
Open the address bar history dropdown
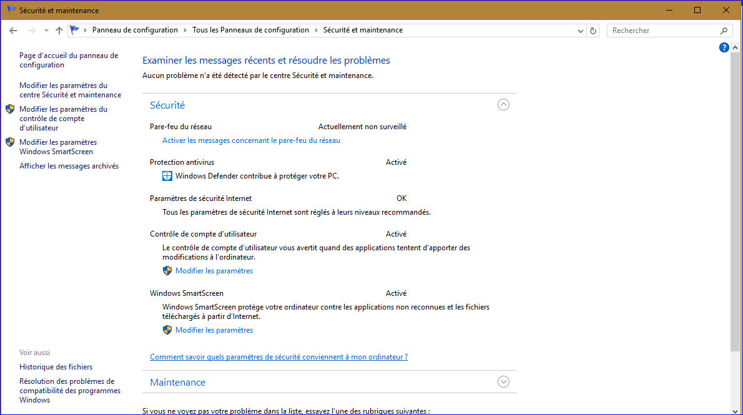click(x=580, y=31)
